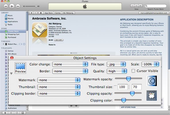This screenshot has width=170, height=115.
Task: Click the home icon in store navigation
Action: (41, 13)
